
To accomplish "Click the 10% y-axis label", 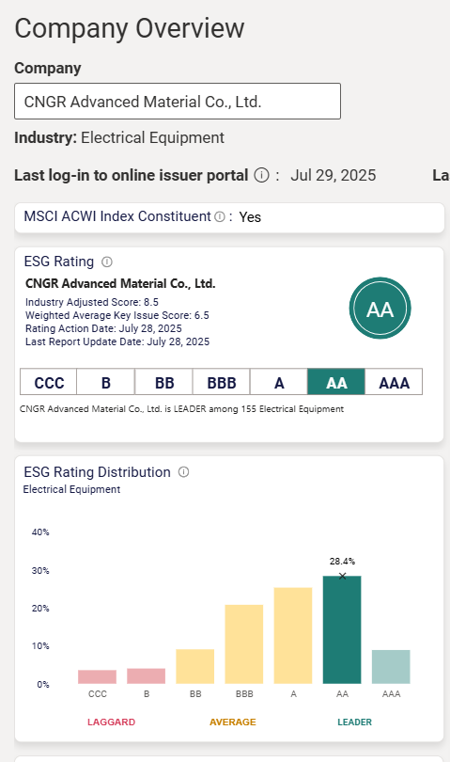I will (x=40, y=646).
